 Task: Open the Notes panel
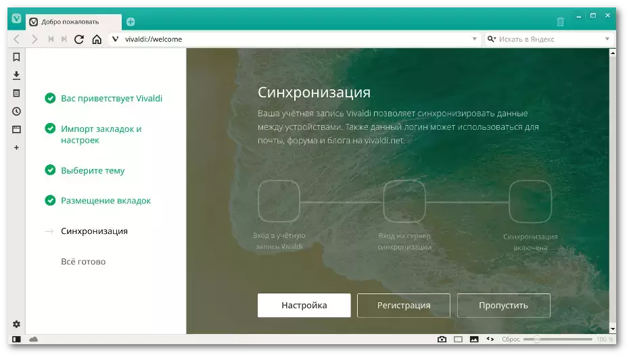[16, 93]
